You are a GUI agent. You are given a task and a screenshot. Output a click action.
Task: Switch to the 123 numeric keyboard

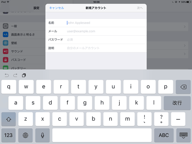point(8,135)
